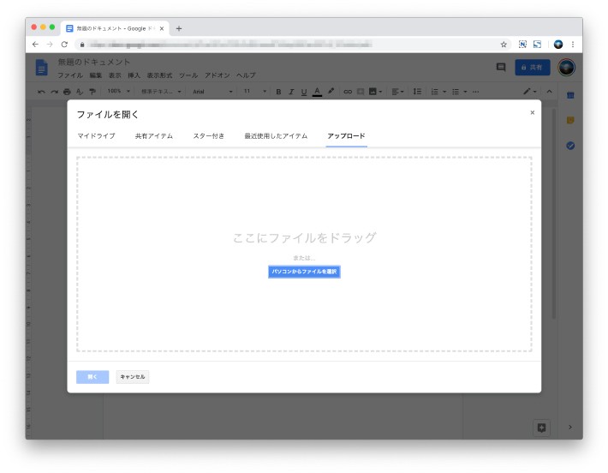608x473 pixels.
Task: Click the first extension icon in Chrome toolbar
Action: (x=522, y=45)
